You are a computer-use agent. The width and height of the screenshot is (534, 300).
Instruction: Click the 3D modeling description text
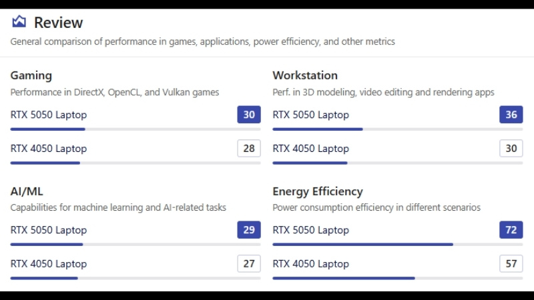(383, 92)
